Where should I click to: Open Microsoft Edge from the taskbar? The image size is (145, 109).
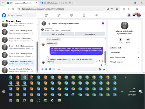(24, 100)
